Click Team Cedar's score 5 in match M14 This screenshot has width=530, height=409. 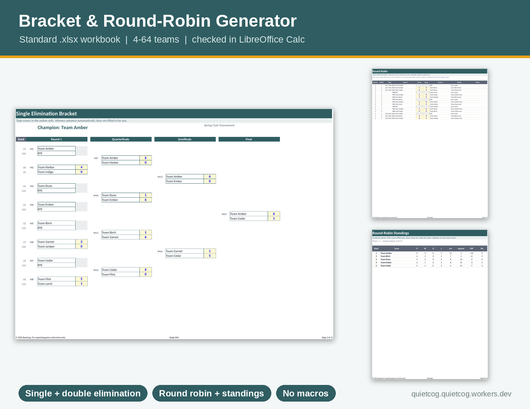(x=210, y=256)
